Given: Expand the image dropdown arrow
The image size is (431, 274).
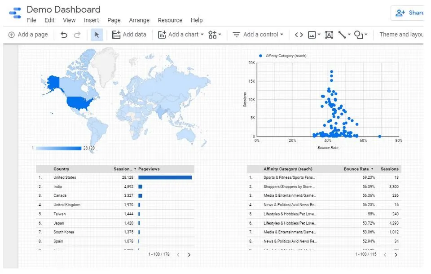Looking at the screenshot, I should [319, 35].
